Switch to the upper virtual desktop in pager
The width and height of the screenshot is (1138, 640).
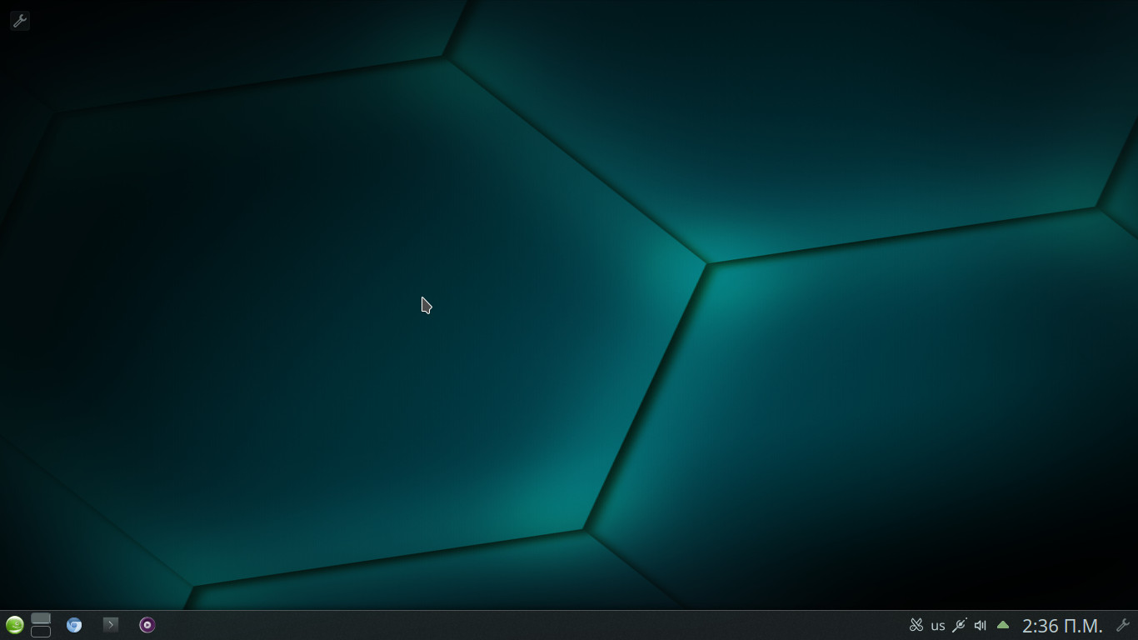(x=41, y=618)
